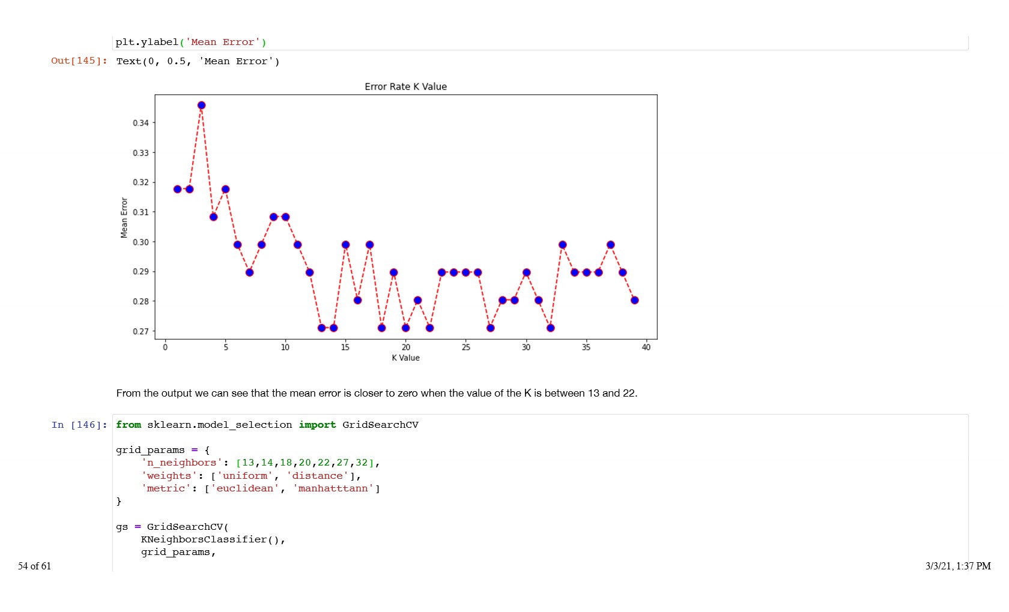Click the leftmost data point on the plot

pyautogui.click(x=177, y=189)
